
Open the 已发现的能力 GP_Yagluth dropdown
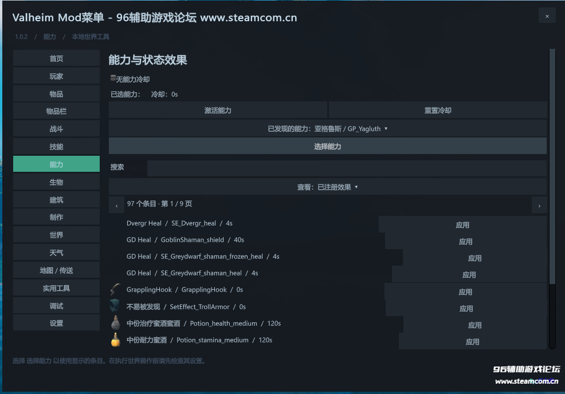(x=328, y=129)
